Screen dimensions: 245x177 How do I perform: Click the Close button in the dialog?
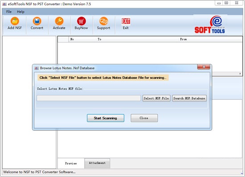[x=144, y=118]
